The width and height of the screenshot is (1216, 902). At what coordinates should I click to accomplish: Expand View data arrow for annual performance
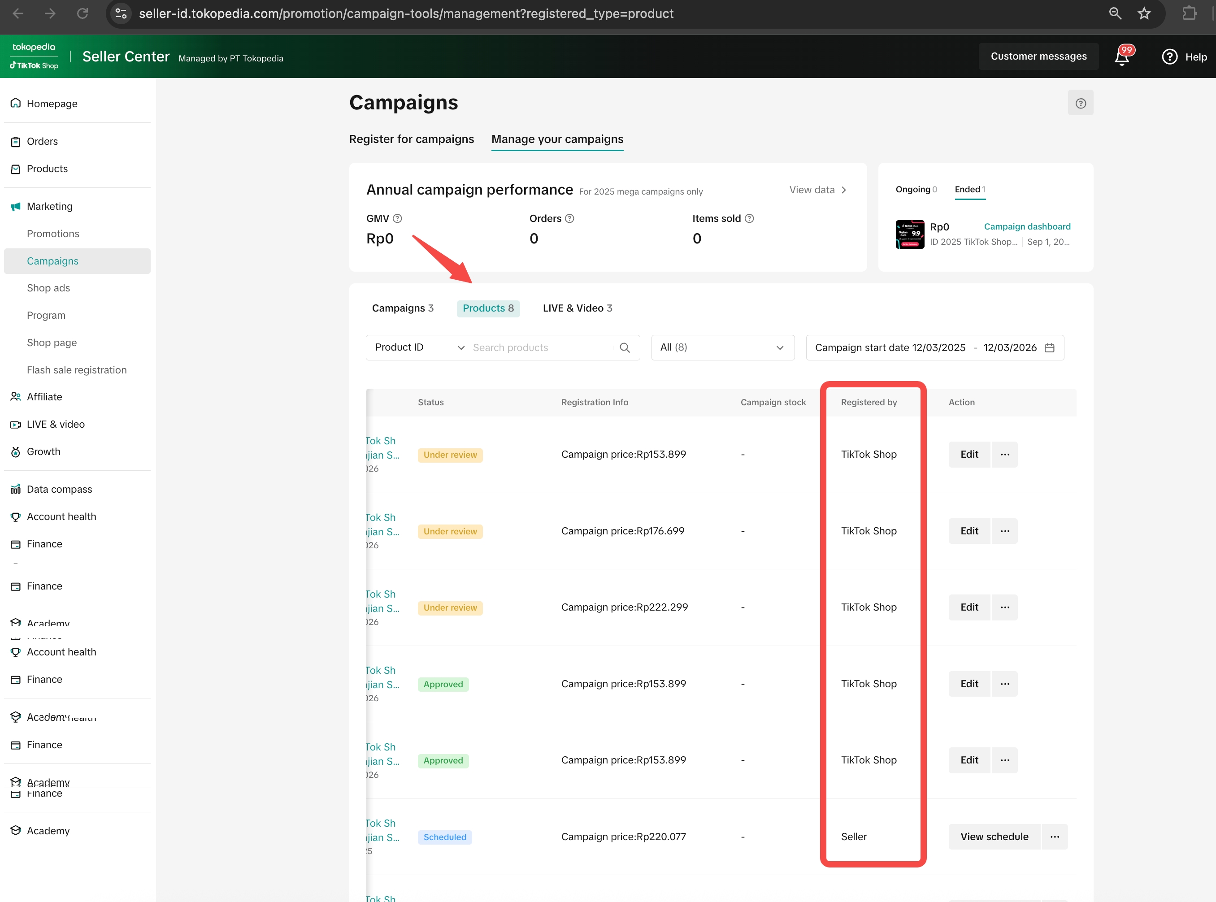[x=843, y=190]
